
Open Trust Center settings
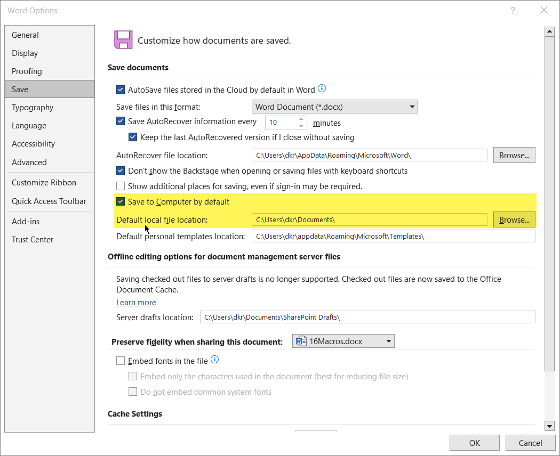(x=50, y=240)
